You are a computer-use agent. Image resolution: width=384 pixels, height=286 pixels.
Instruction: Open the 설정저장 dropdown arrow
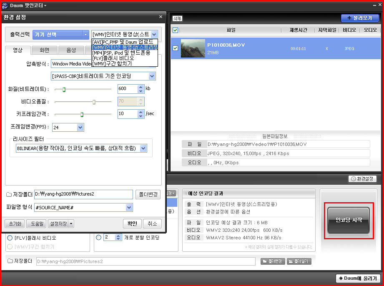coord(71,223)
